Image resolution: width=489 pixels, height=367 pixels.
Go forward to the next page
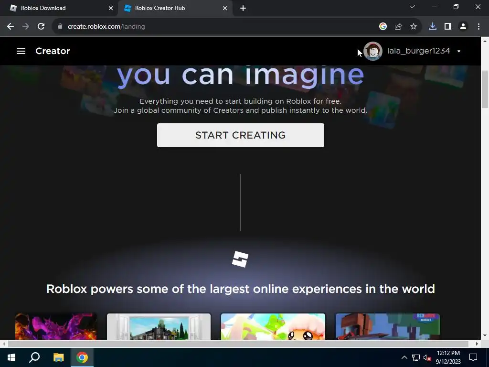point(26,27)
